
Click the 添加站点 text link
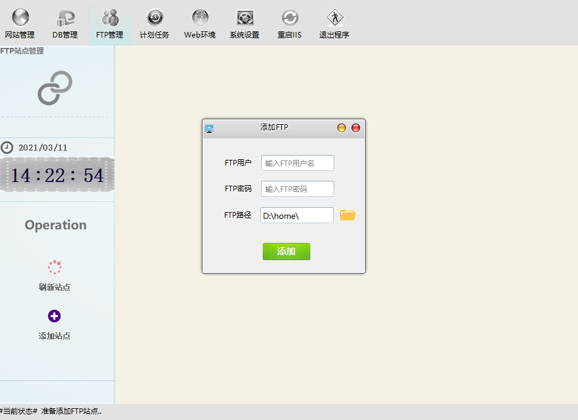(55, 336)
